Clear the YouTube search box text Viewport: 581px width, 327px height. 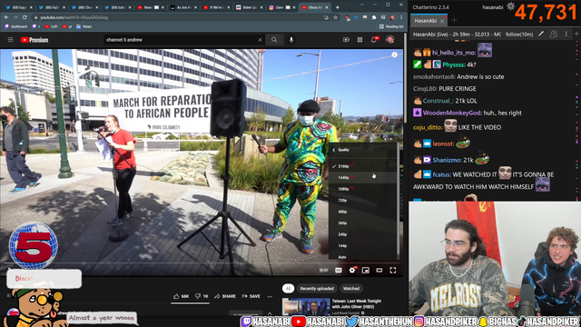[261, 40]
